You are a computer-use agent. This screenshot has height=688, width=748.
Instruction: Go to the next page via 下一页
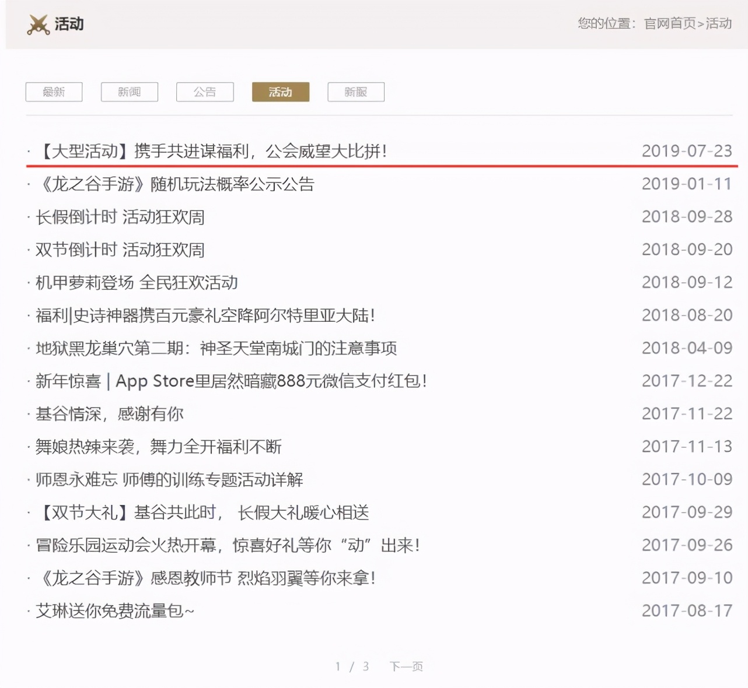pos(406,666)
